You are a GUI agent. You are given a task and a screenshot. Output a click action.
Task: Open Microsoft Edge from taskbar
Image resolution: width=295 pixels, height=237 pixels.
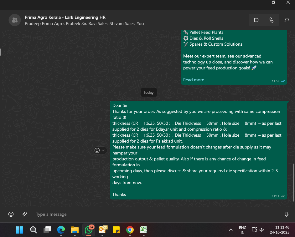tap(61, 230)
